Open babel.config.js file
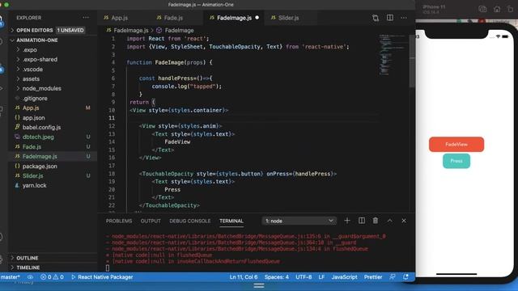 (x=41, y=127)
